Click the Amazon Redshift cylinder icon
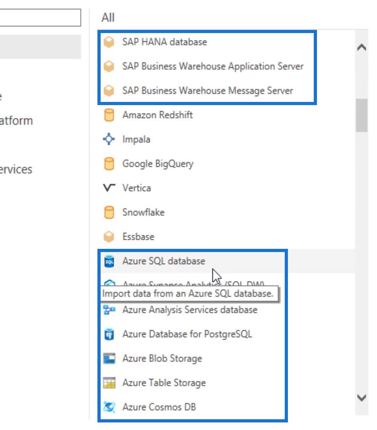Screen dimensions: 377x430 [109, 115]
